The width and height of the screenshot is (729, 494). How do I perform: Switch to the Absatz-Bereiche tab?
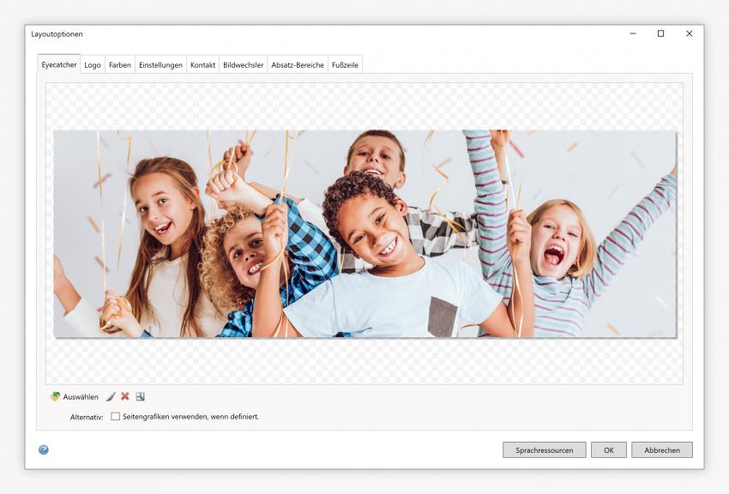click(x=297, y=65)
